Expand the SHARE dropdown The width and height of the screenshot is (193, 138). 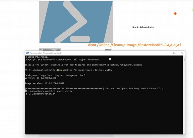pyautogui.click(x=108, y=50)
